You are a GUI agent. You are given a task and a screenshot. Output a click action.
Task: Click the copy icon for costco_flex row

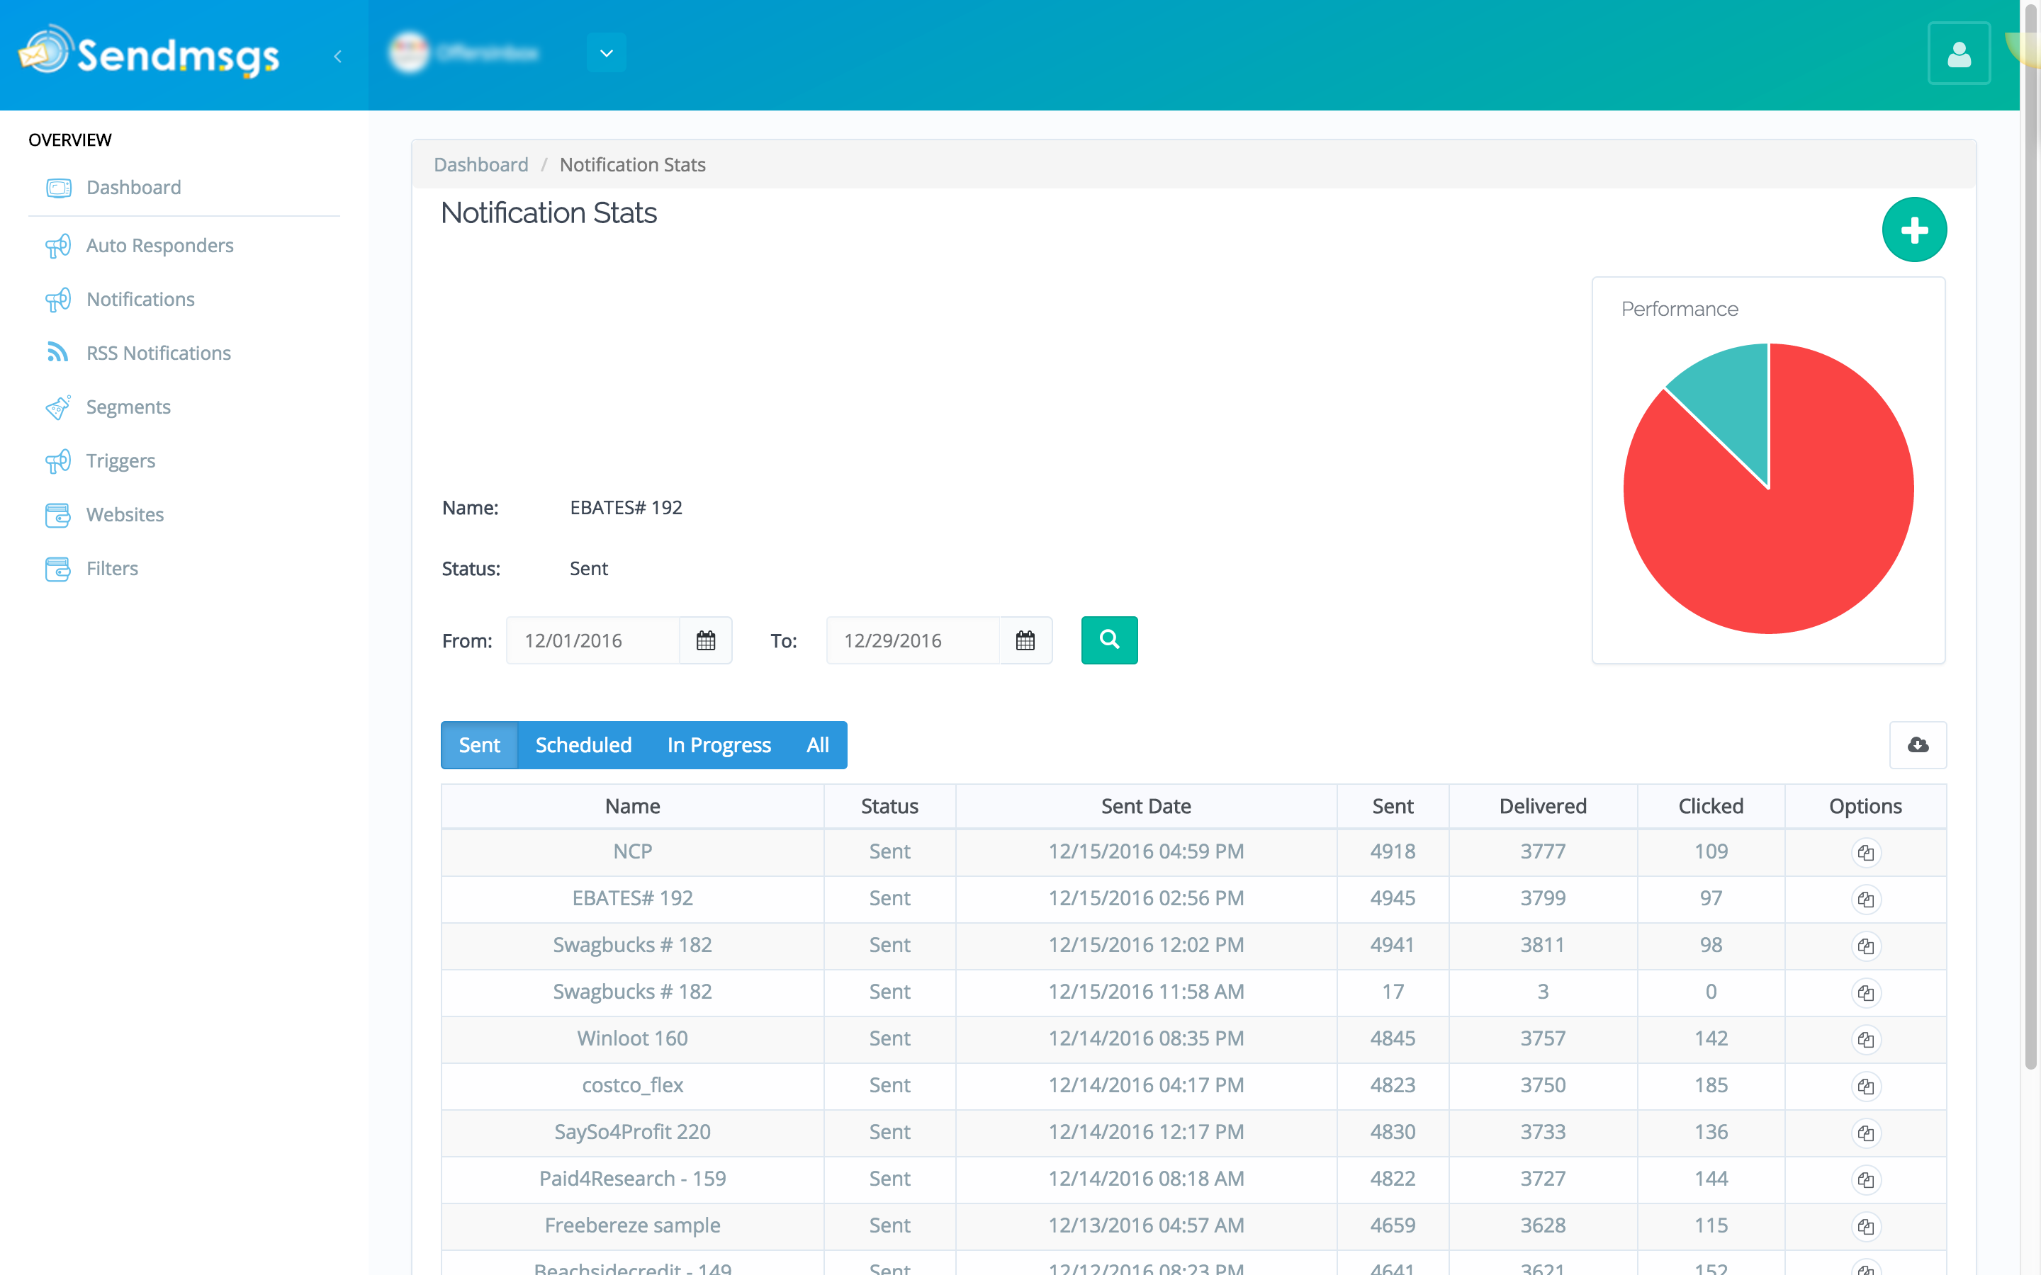(x=1865, y=1086)
